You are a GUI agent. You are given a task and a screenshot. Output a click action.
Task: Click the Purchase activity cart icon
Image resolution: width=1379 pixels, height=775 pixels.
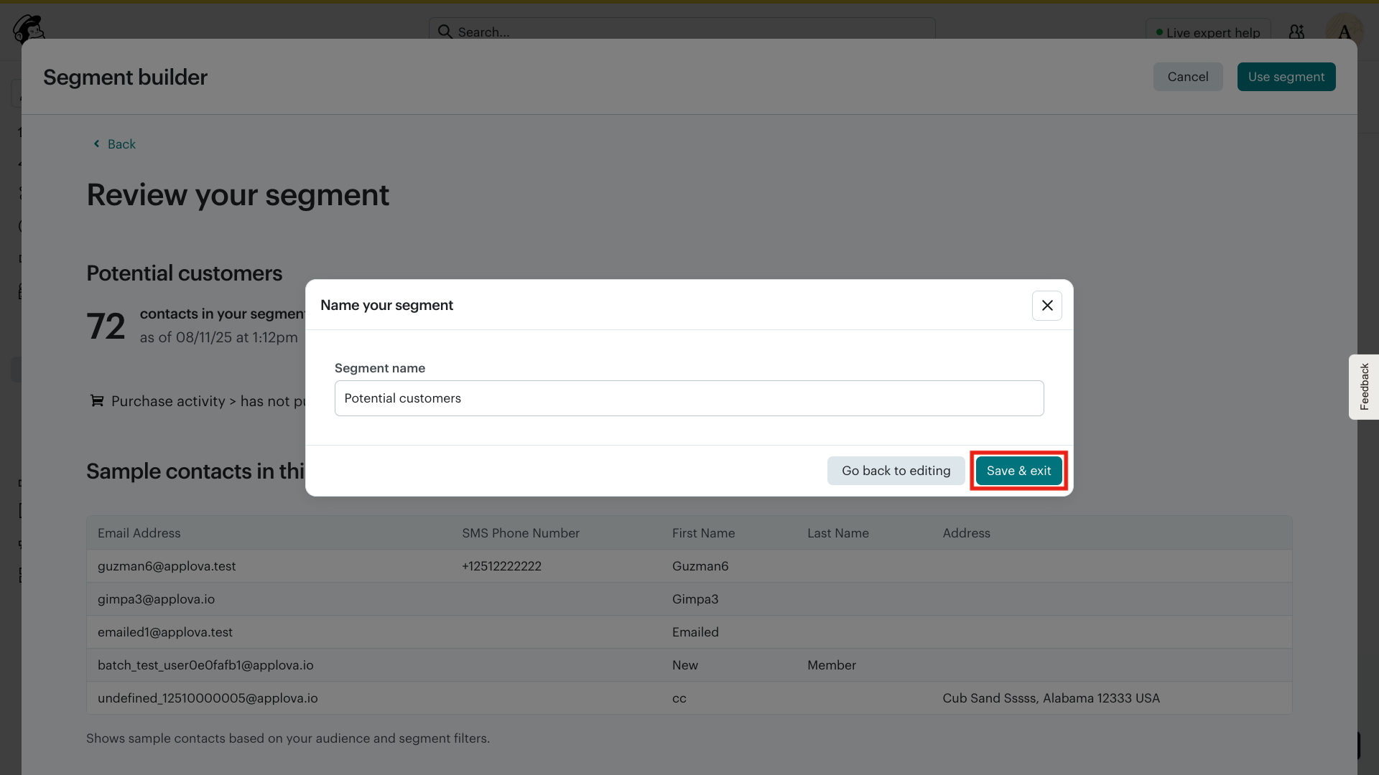coord(96,400)
